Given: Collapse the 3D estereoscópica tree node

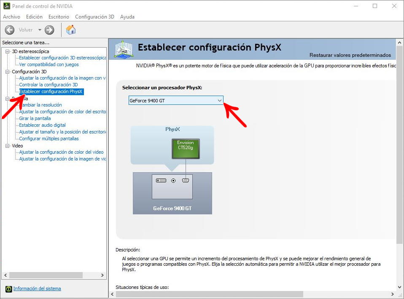Looking at the screenshot, I should [x=8, y=51].
